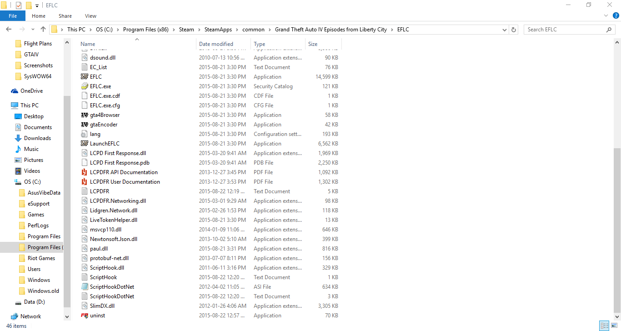Open the Quick Access Toolbar customize dropdown

tap(37, 5)
